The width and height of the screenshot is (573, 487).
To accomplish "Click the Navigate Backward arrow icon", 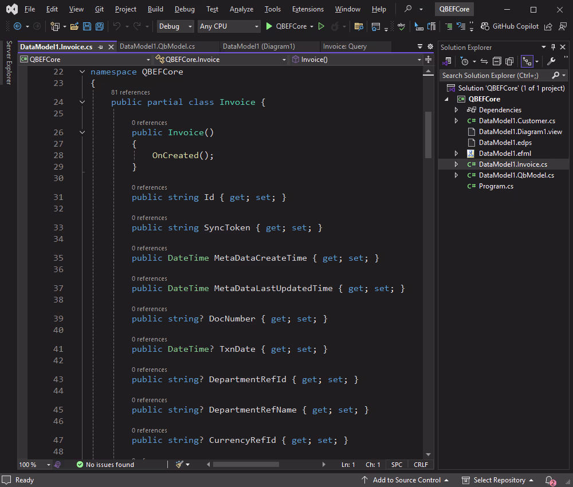I will tap(17, 26).
